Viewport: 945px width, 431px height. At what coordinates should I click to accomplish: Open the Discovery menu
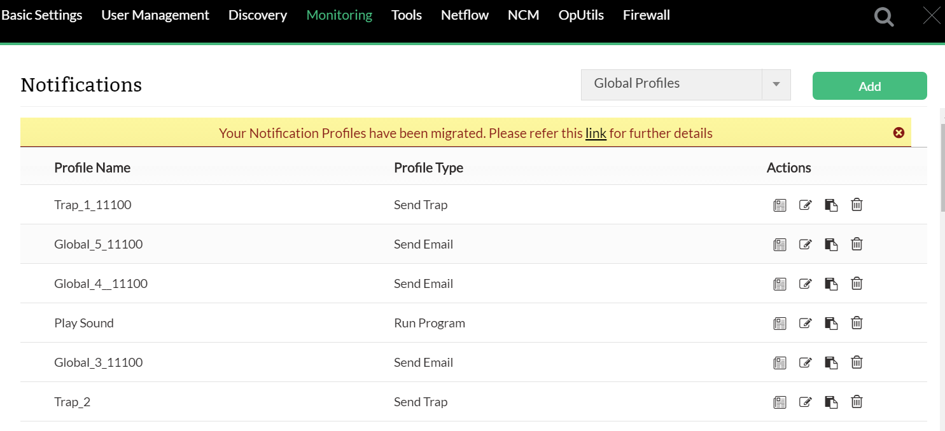[x=258, y=15]
